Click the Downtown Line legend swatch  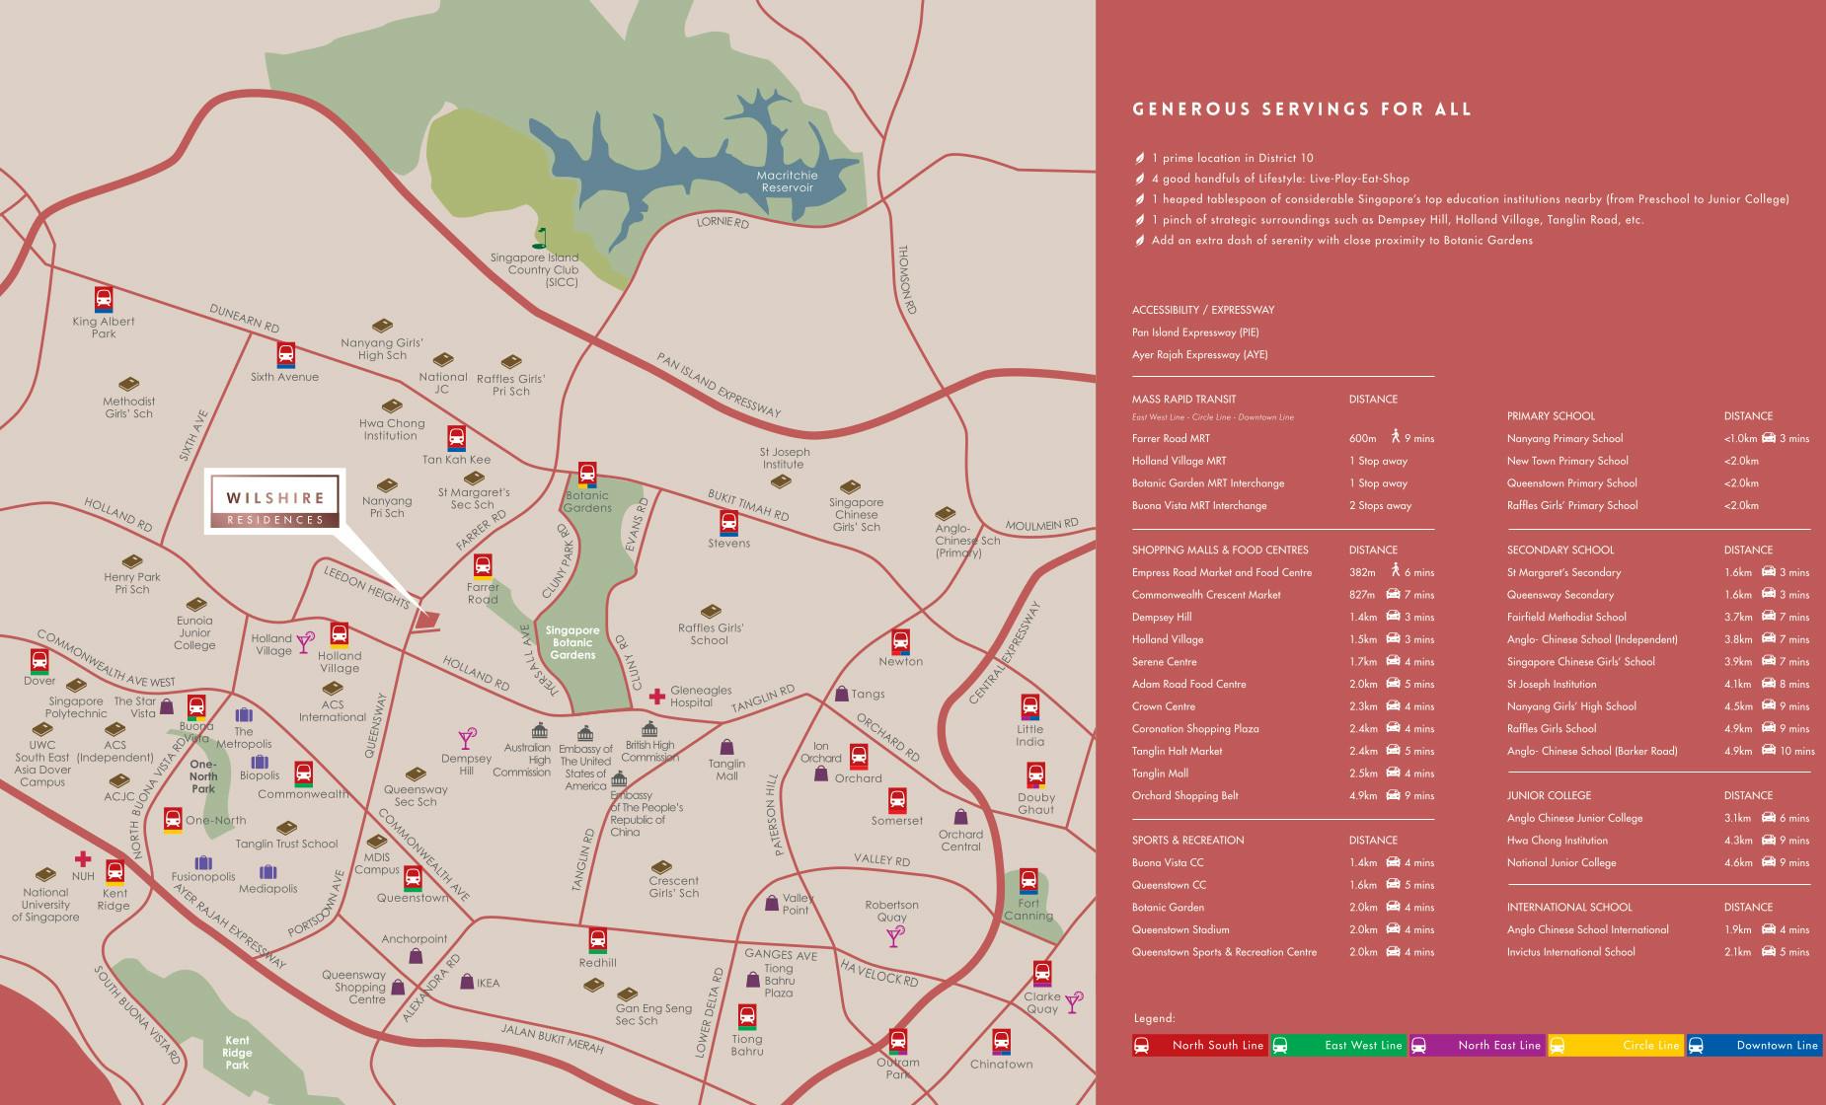pyautogui.click(x=1754, y=1045)
